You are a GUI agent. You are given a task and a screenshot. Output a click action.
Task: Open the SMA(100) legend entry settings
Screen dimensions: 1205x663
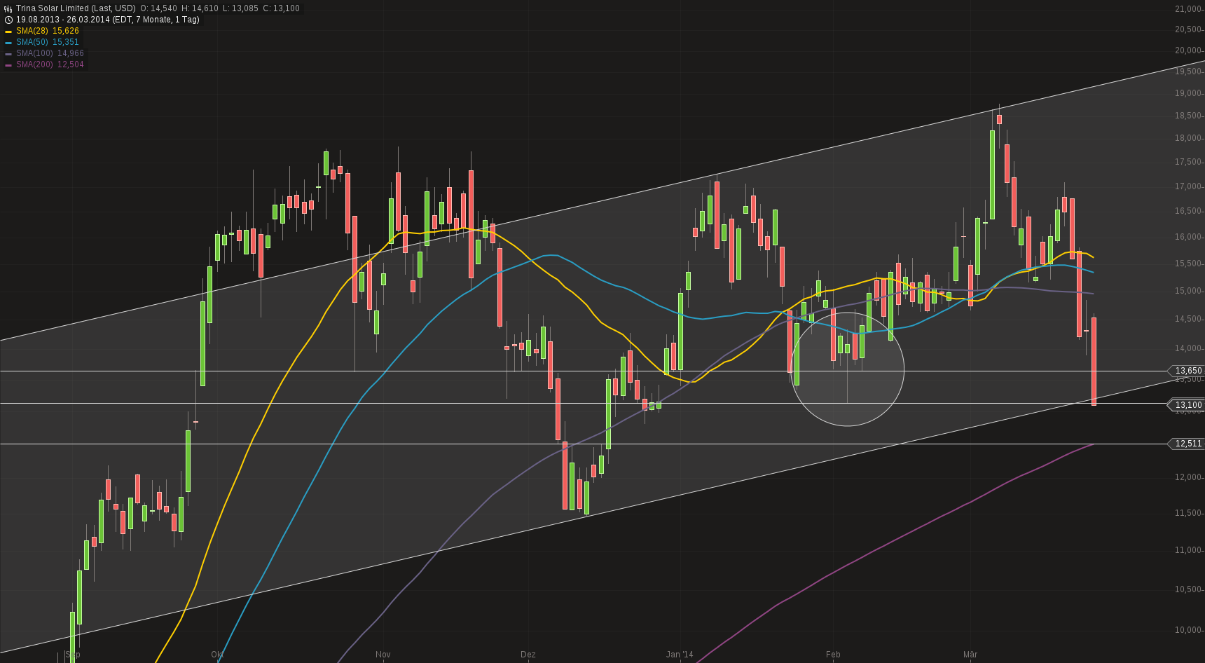click(39, 53)
